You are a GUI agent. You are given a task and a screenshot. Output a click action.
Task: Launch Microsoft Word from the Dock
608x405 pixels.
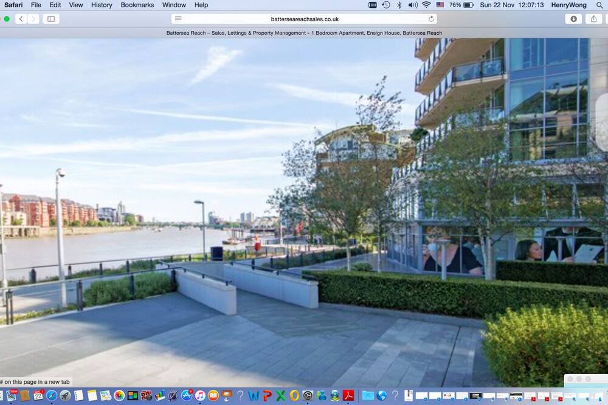tap(254, 395)
